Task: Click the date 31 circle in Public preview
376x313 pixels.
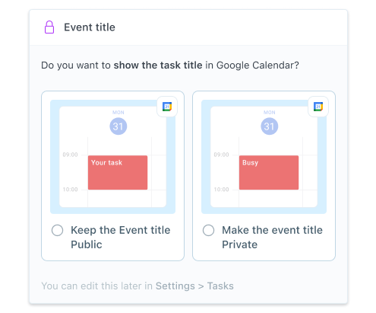Action: [x=118, y=126]
